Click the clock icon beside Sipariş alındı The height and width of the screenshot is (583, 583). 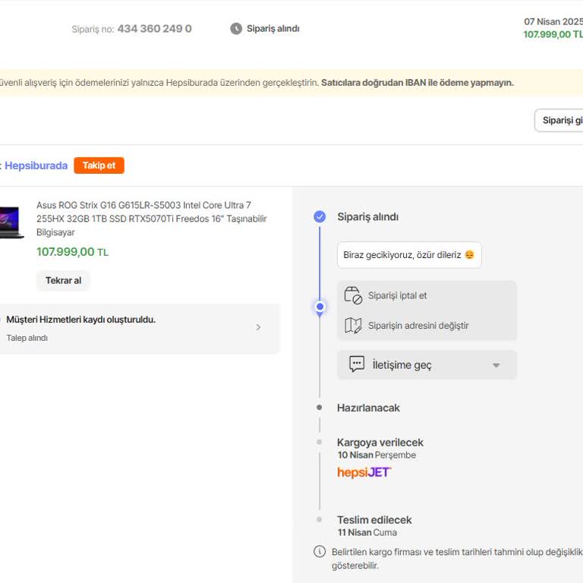[236, 29]
